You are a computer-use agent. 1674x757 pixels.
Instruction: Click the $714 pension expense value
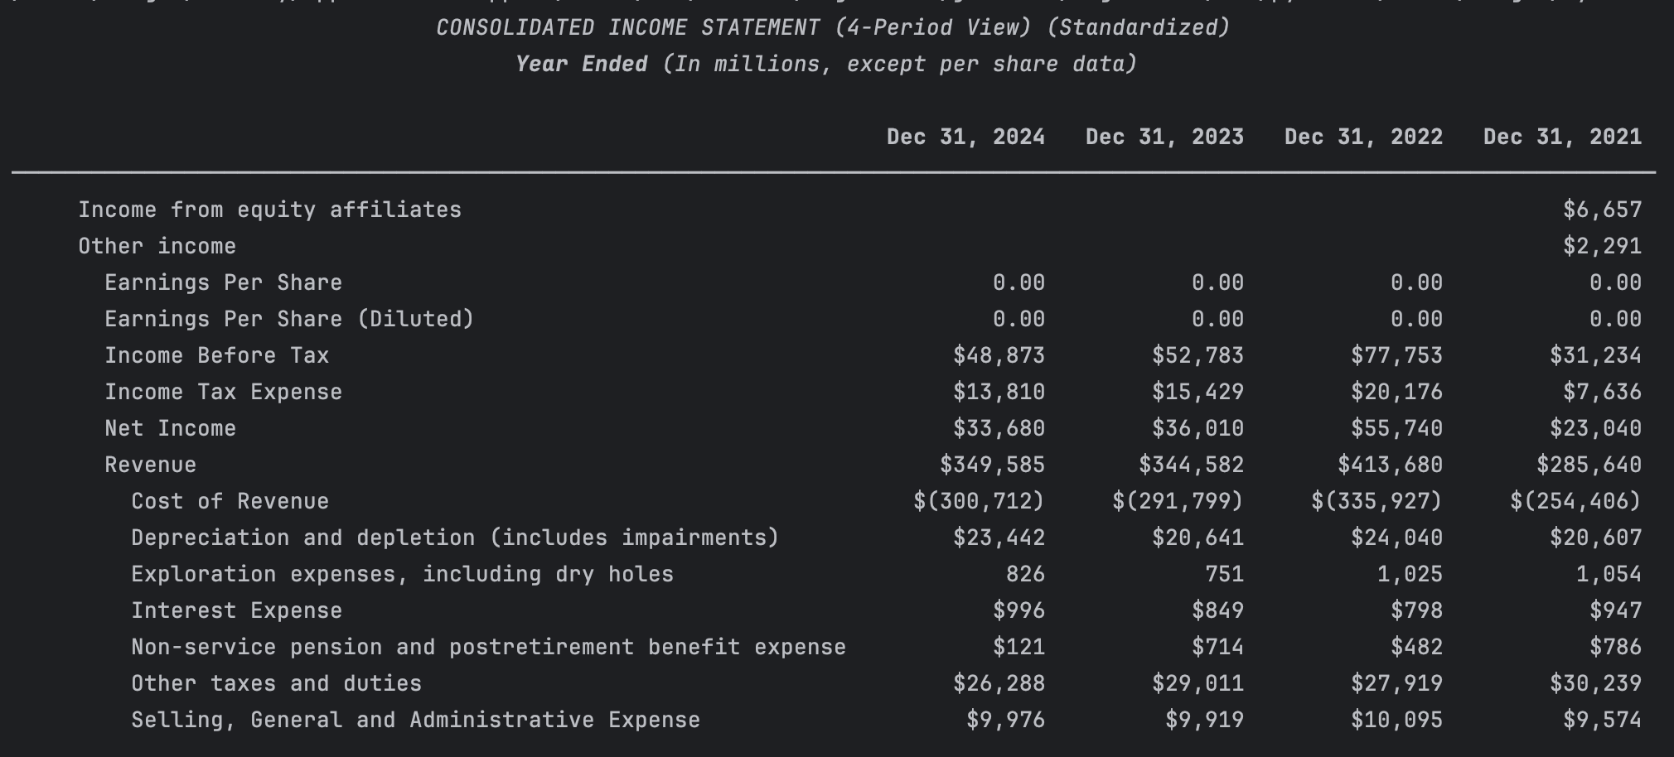tap(1218, 647)
